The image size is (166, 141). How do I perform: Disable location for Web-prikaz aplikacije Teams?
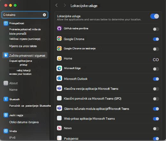point(156,119)
